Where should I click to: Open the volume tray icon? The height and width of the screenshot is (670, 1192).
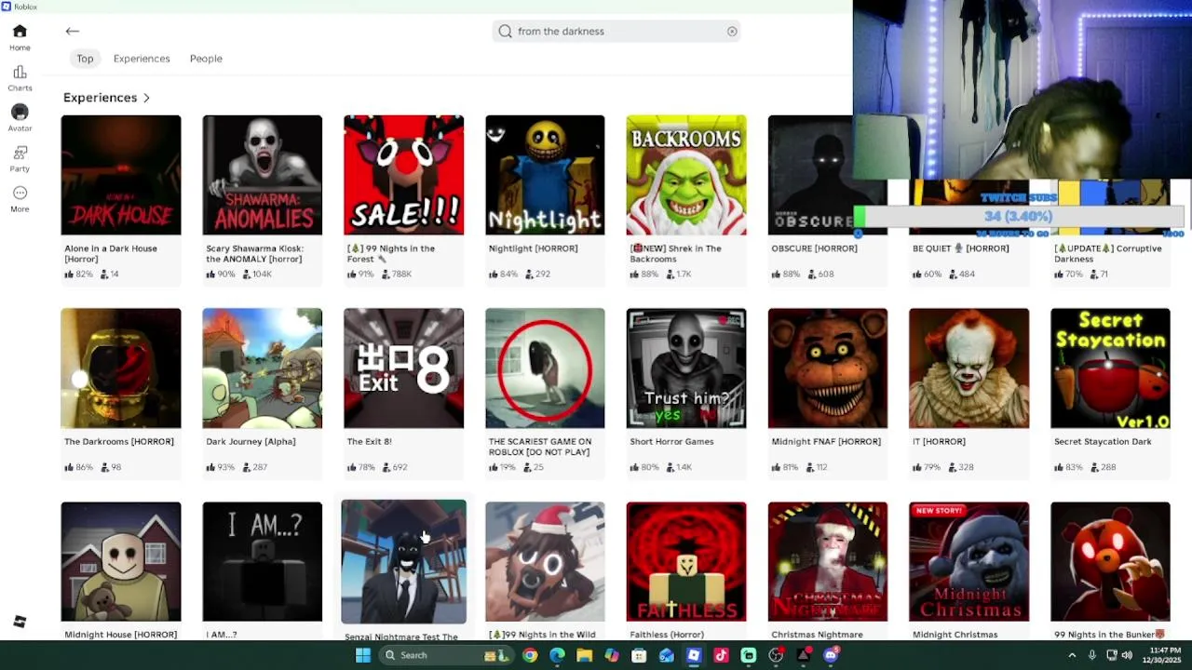click(x=1127, y=655)
